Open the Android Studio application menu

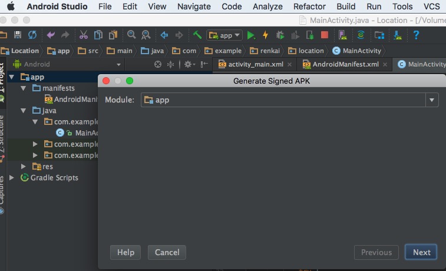(57, 6)
